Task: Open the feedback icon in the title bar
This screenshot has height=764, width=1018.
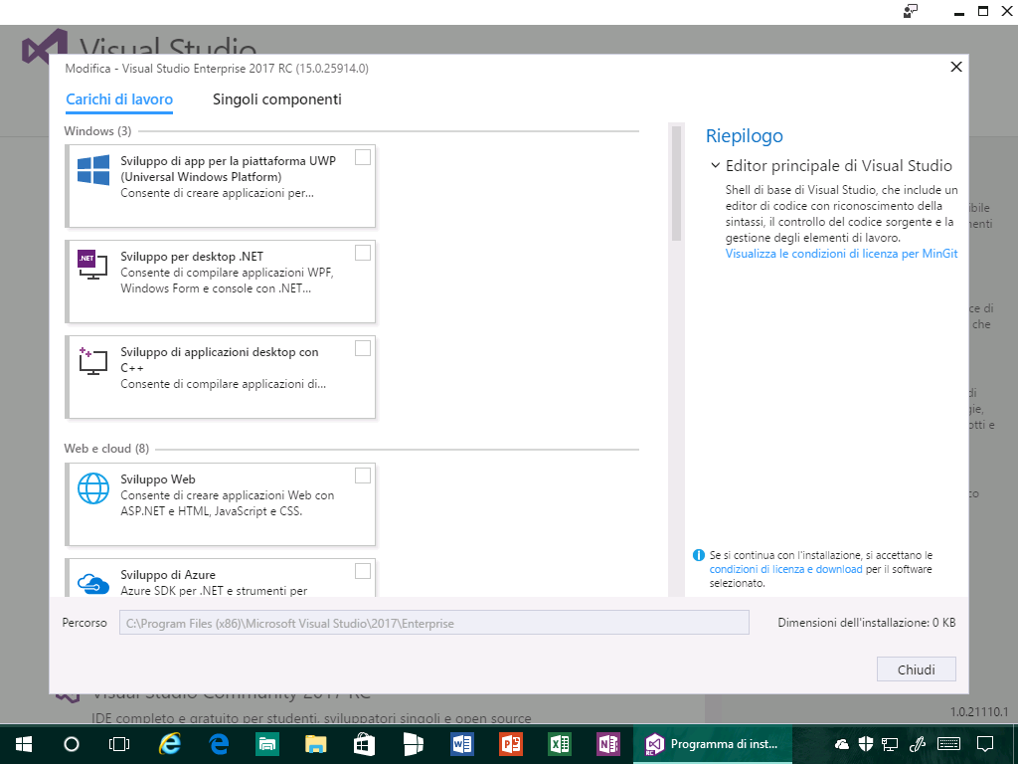Action: pyautogui.click(x=911, y=11)
